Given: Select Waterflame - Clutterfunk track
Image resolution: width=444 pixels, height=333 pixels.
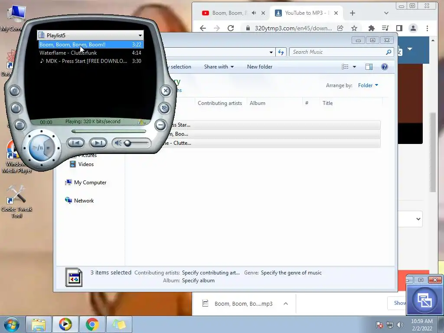Looking at the screenshot, I should click(91, 52).
